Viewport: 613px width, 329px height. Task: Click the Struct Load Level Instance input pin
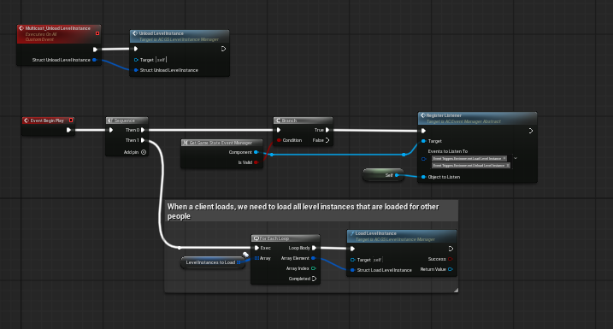tap(352, 270)
